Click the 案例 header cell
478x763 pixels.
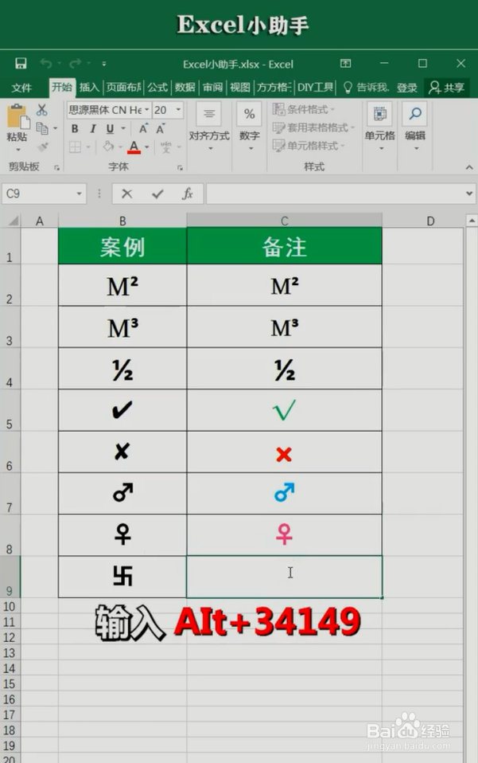coord(122,246)
